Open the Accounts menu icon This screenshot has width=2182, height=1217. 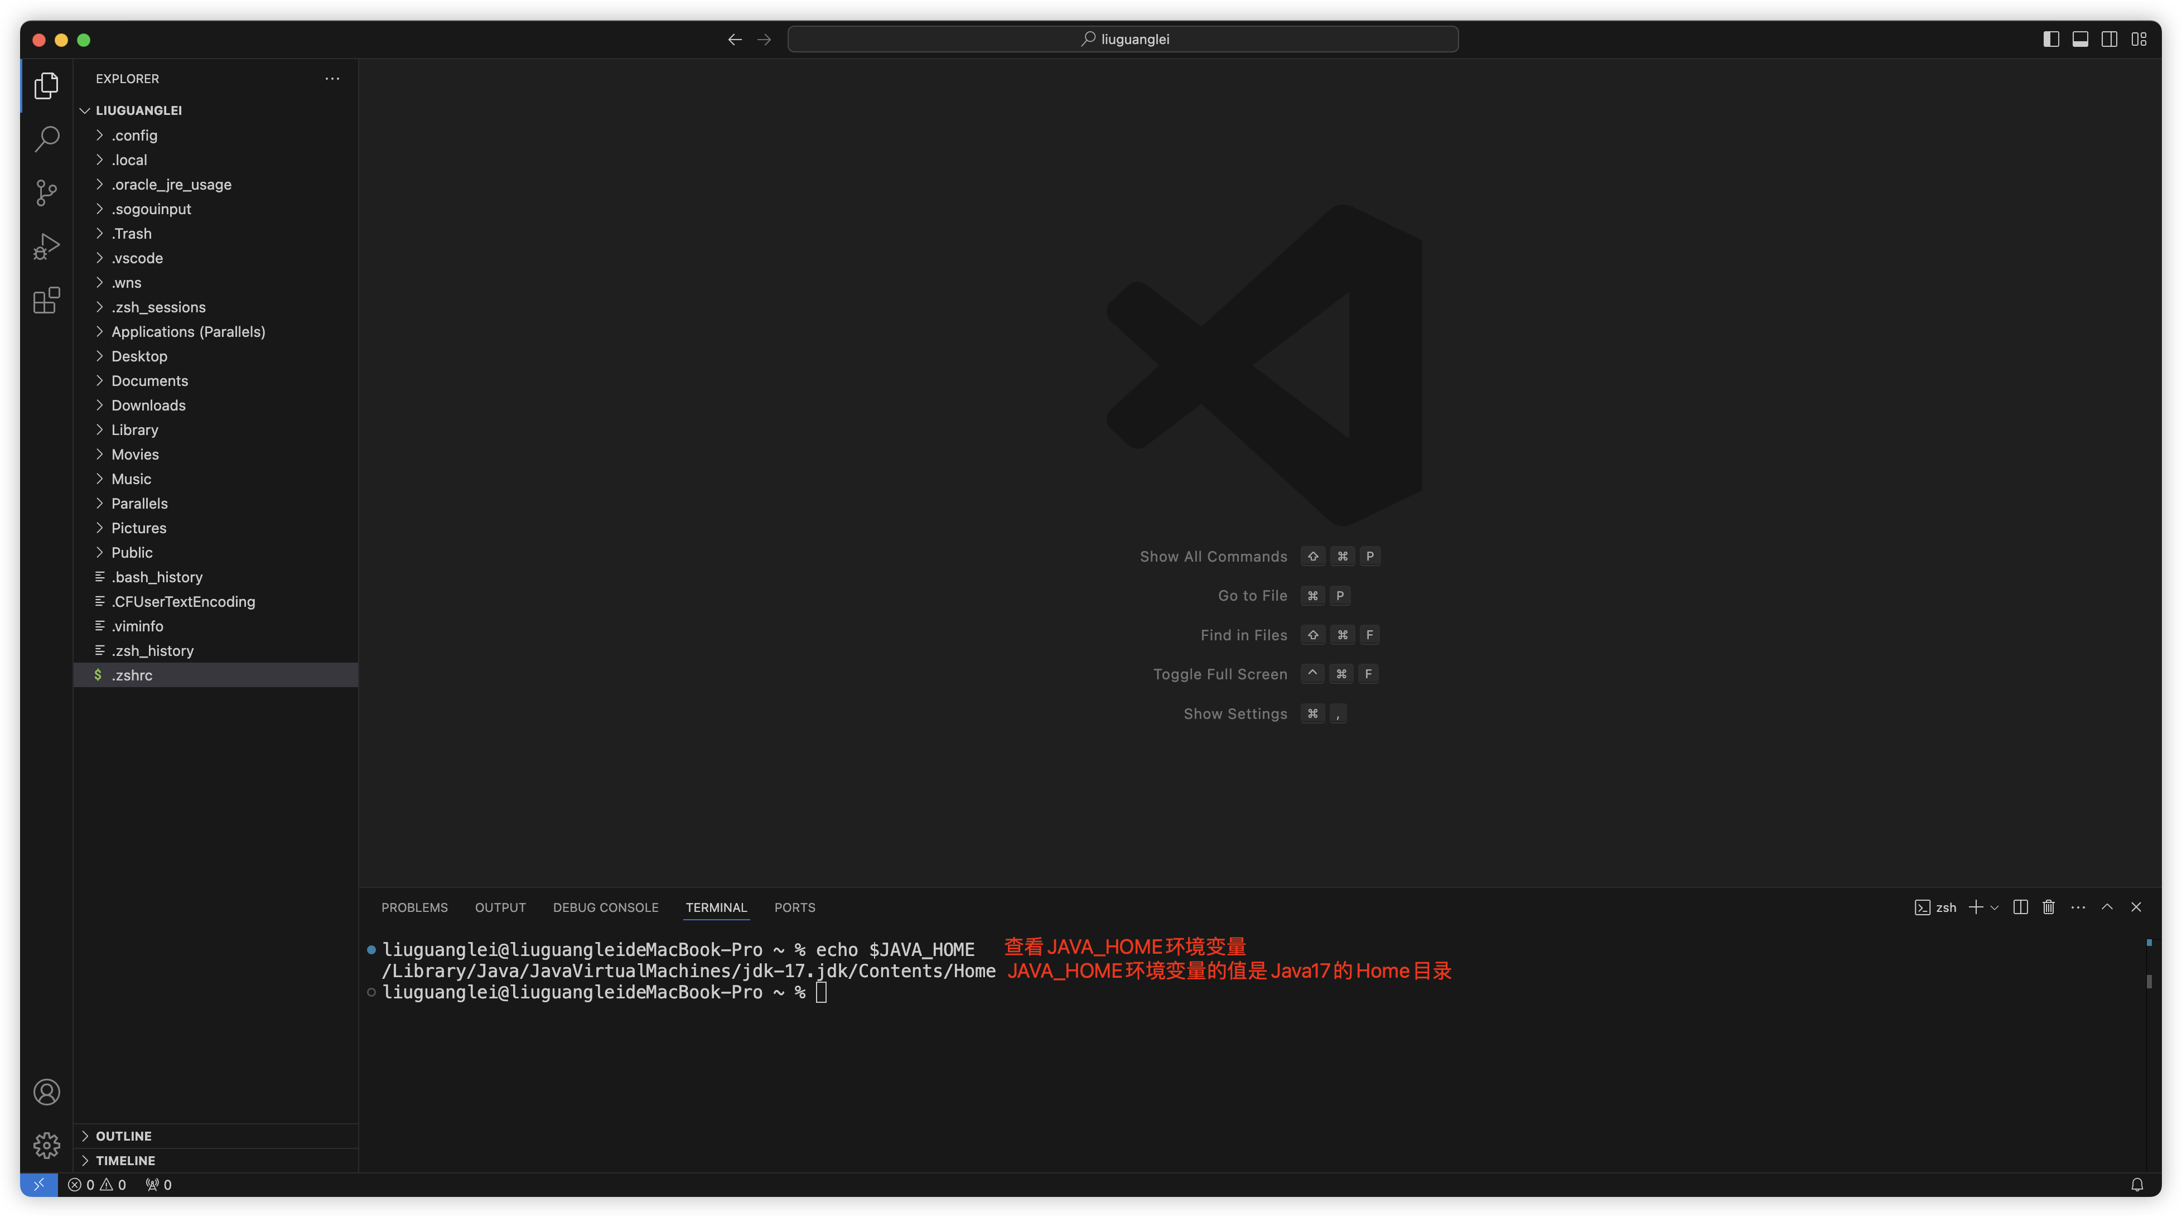[x=47, y=1092]
